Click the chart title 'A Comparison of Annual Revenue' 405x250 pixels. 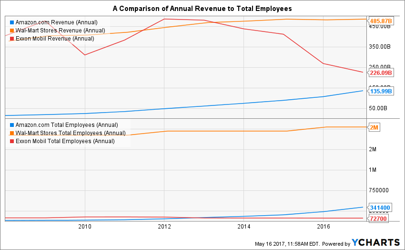[202, 9]
